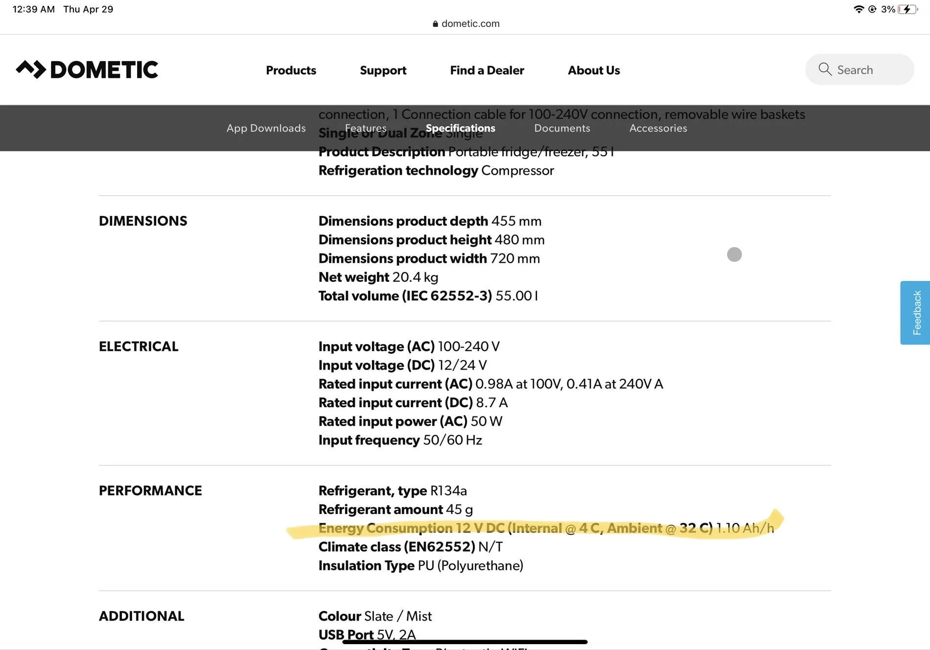Click Insulation Type PU (Polyurethane)
The image size is (930, 650).
421,566
